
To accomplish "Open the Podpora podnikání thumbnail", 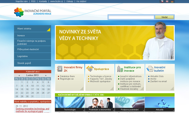I will tap(129, 104).
